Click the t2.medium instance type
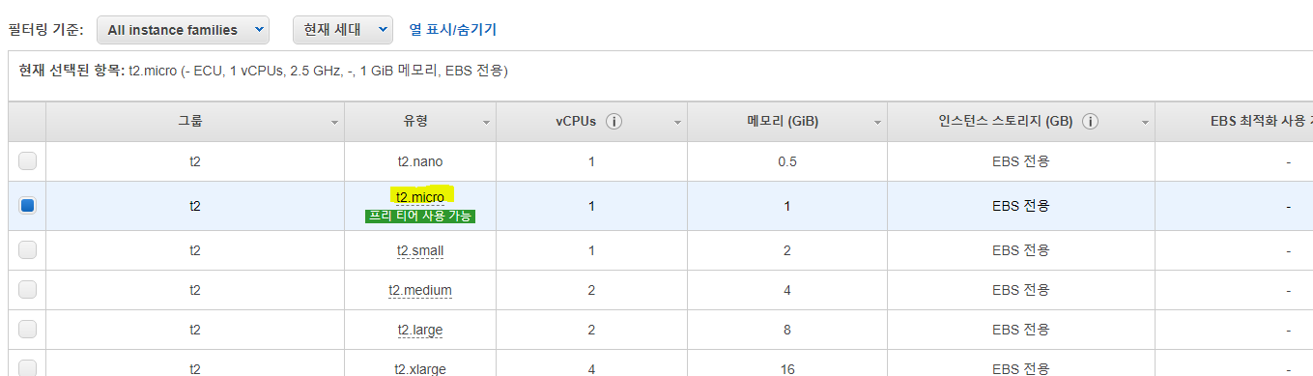Viewport: 1313px width, 376px height. pyautogui.click(x=420, y=290)
